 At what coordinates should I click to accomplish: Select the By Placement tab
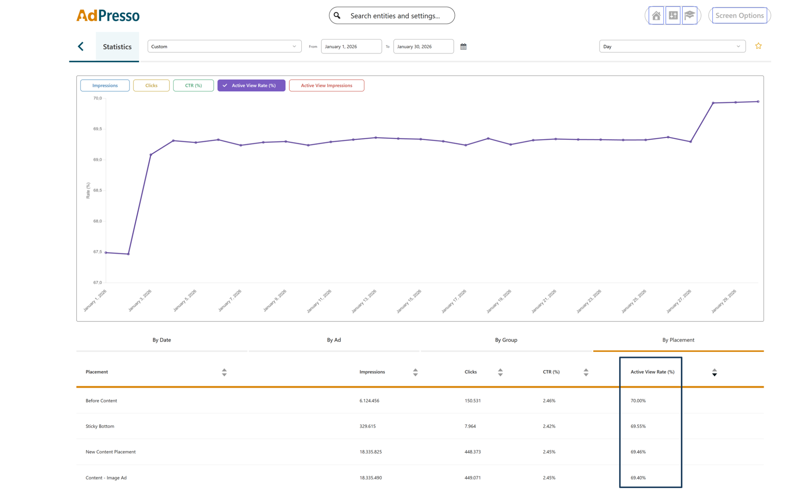click(678, 340)
